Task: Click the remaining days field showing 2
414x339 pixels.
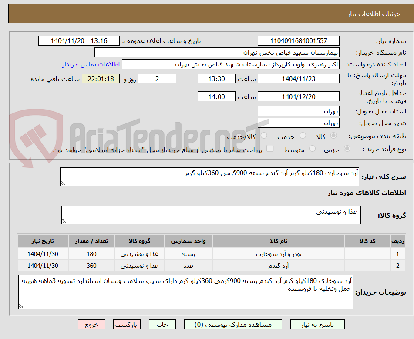Action: [x=157, y=79]
